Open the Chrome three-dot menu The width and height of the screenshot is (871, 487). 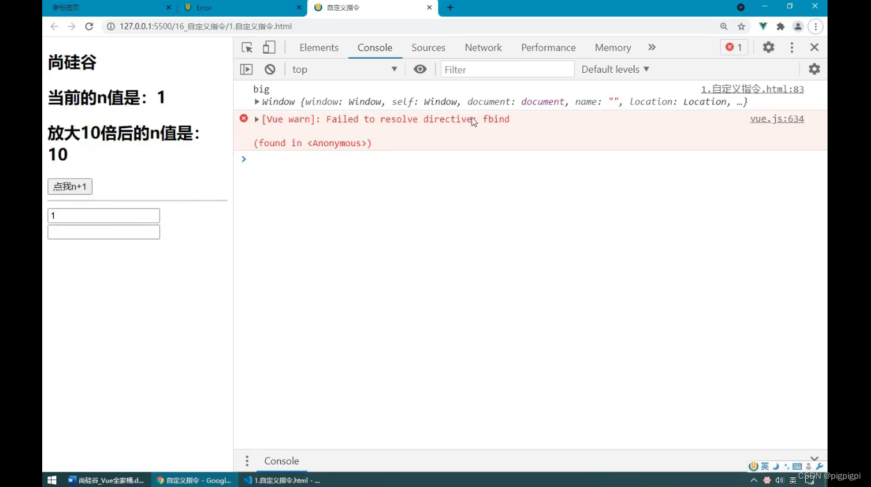click(815, 26)
